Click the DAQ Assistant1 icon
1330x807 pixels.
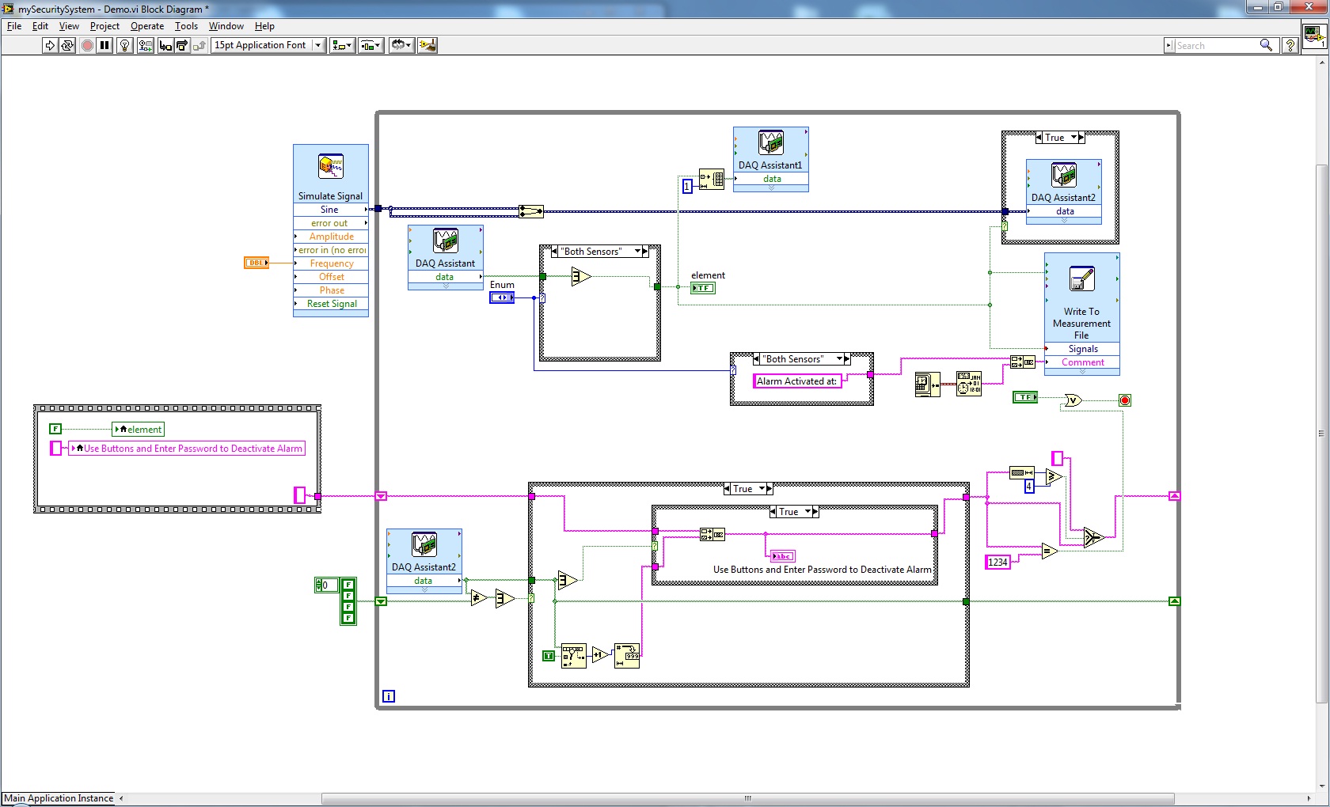771,142
